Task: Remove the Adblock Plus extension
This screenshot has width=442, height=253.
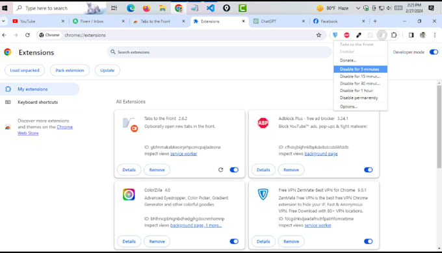Action: coord(291,170)
